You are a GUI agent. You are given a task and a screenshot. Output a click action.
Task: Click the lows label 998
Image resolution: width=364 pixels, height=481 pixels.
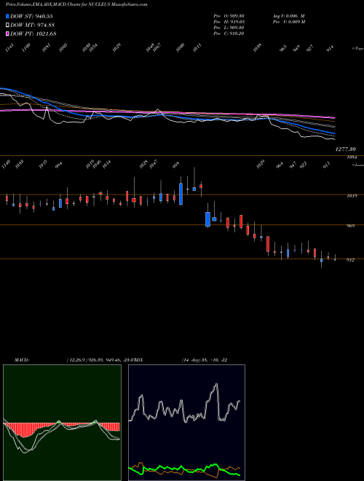coord(176,165)
